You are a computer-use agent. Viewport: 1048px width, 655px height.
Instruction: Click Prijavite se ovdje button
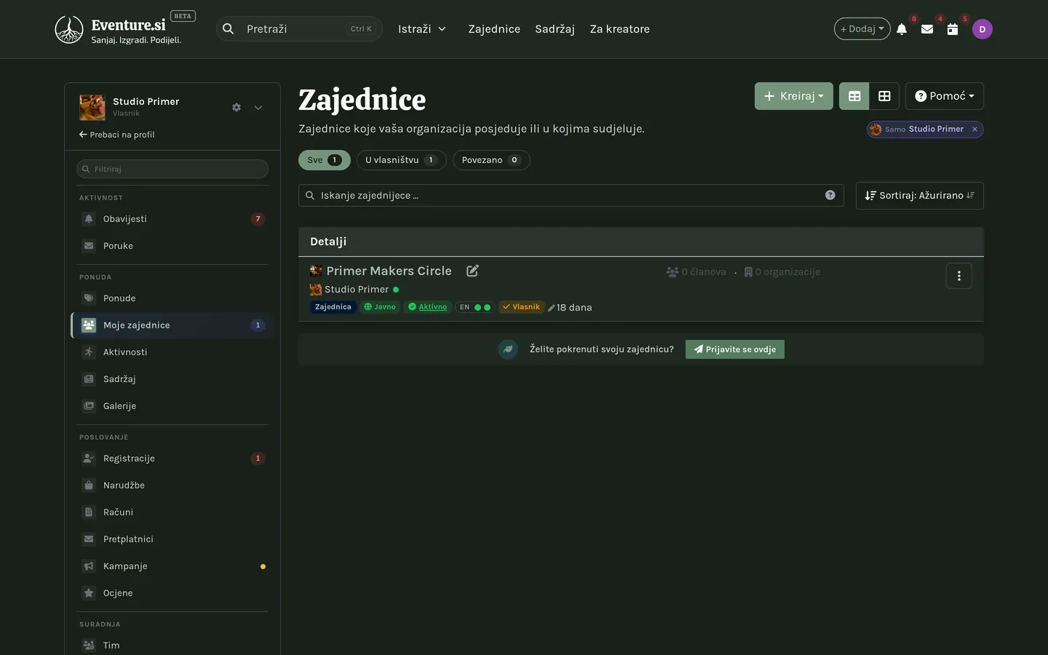click(735, 349)
